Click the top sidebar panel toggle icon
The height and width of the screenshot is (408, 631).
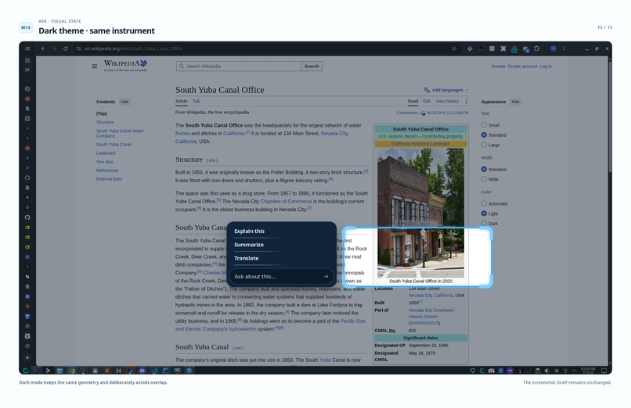27,48
